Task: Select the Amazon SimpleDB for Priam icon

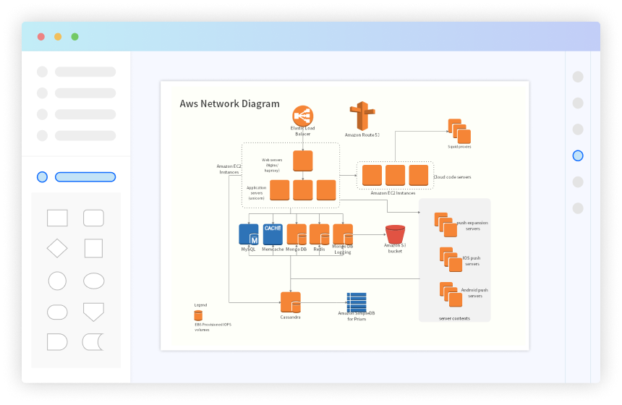Action: 357,302
